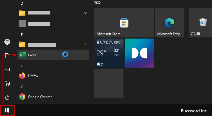The height and width of the screenshot is (116, 212).
Task: Launch Excel from the app list
Action: (53, 55)
